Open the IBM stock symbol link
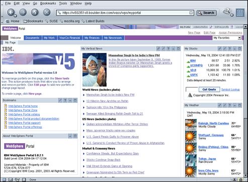 pyautogui.click(x=193, y=60)
